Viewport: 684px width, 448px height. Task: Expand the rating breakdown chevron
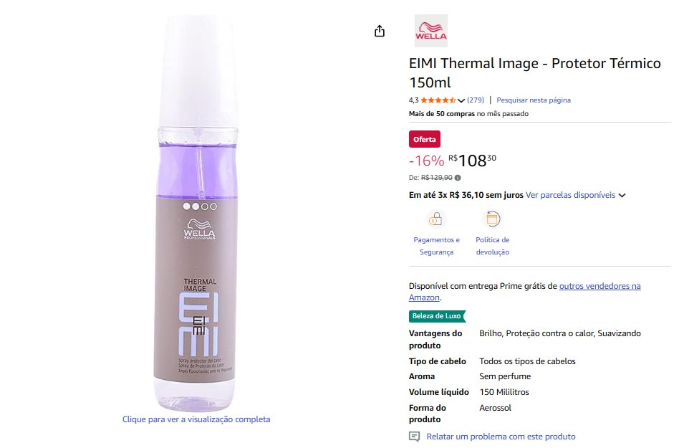tap(461, 100)
